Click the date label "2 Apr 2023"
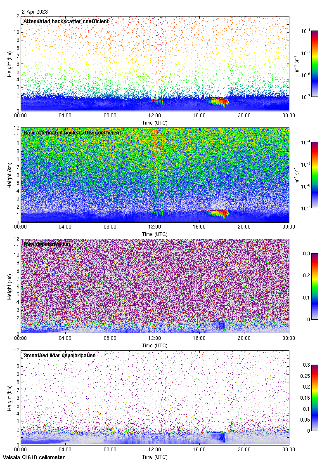 [x=35, y=12]
